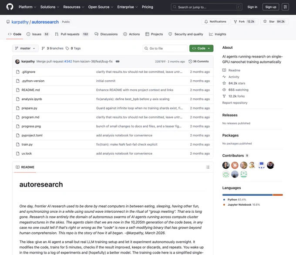View the 84.2k stars link
Screen dimensions: 296x255
click(x=237, y=83)
